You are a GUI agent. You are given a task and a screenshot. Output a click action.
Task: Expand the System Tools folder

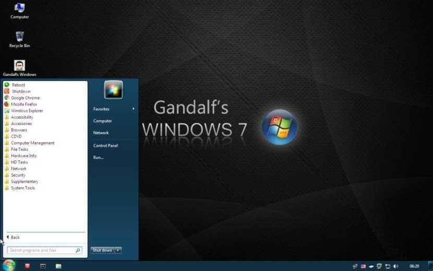(23, 188)
